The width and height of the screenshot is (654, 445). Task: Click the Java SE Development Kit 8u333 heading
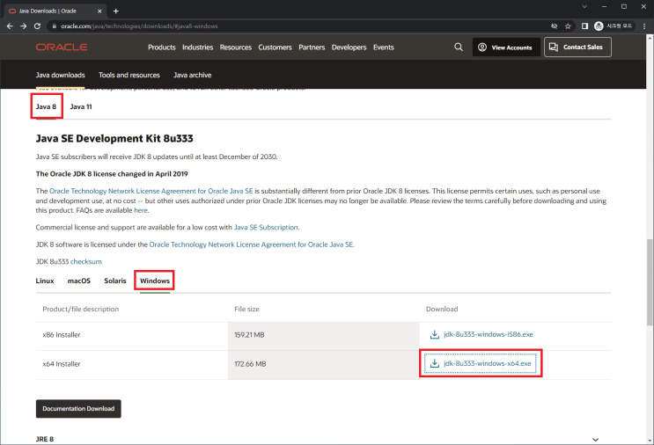pos(114,138)
